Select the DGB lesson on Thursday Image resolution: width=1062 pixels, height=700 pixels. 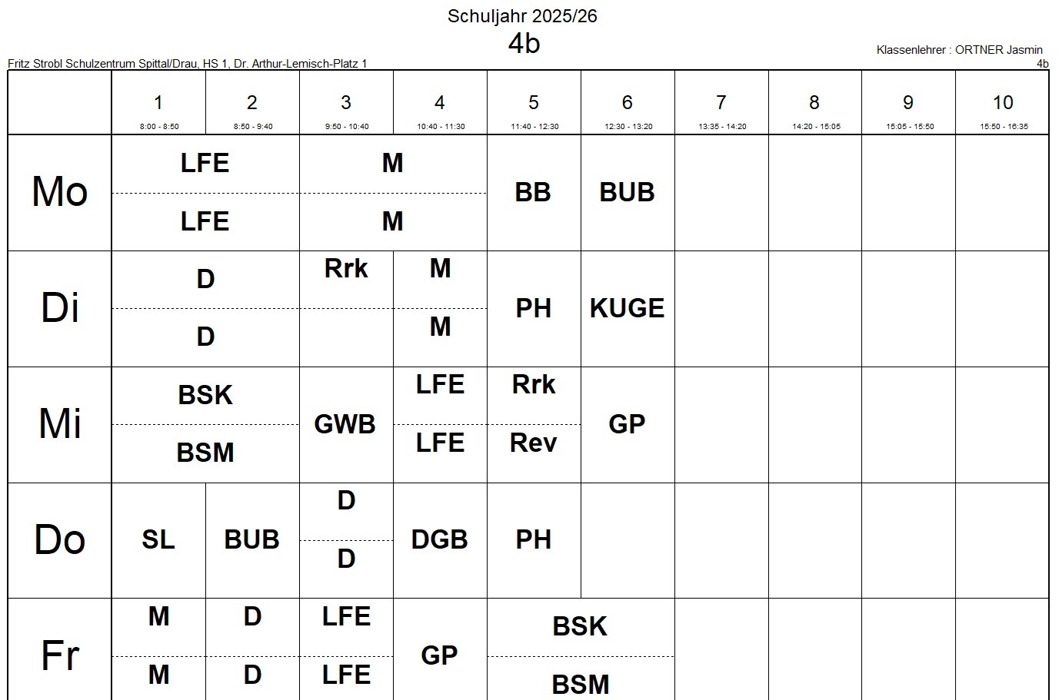[x=439, y=539]
